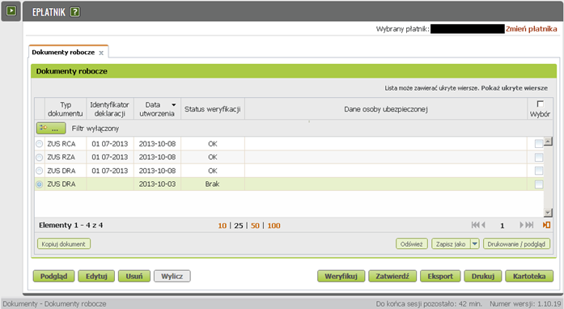
Task: Click the Typ dokumentu column header
Action: coord(66,109)
